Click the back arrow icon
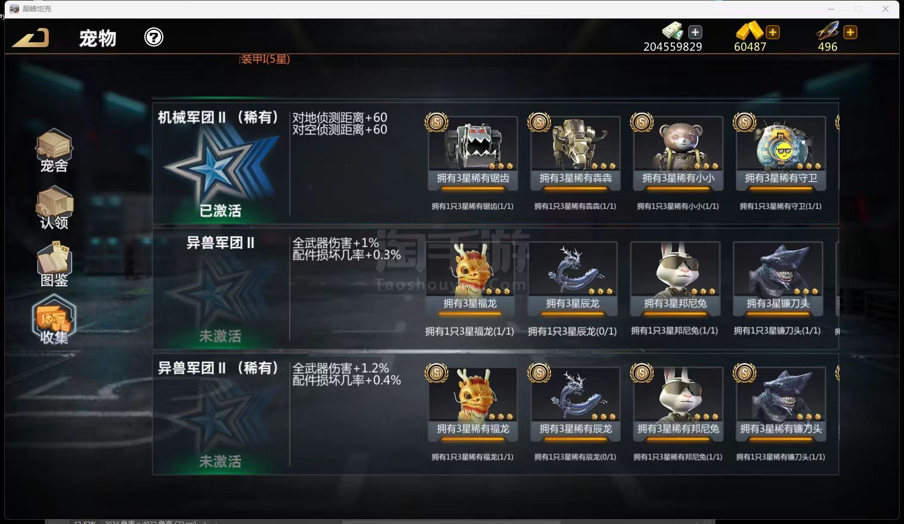 (31, 38)
